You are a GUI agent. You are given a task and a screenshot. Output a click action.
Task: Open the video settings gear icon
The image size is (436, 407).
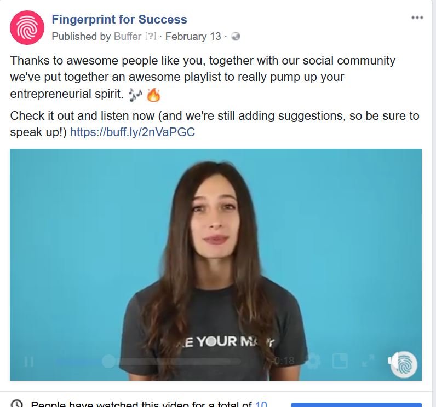tap(313, 361)
